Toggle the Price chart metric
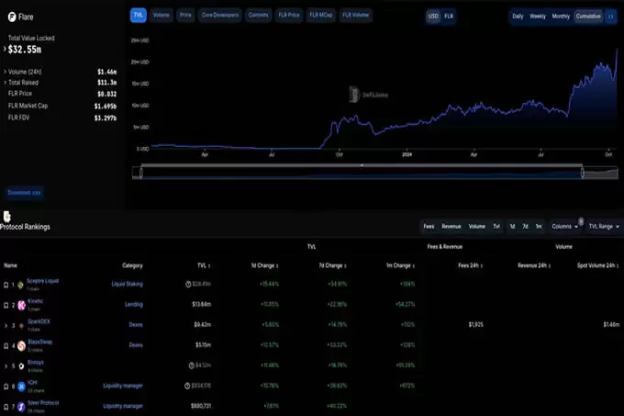The width and height of the screenshot is (624, 416). (x=185, y=15)
